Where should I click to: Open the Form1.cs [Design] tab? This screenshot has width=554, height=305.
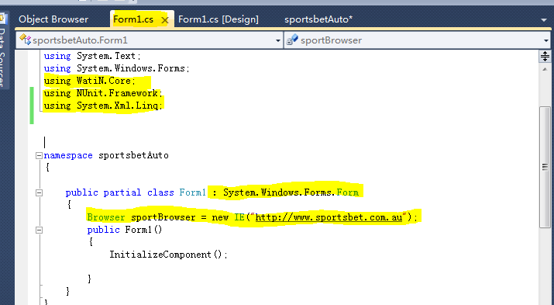(219, 19)
